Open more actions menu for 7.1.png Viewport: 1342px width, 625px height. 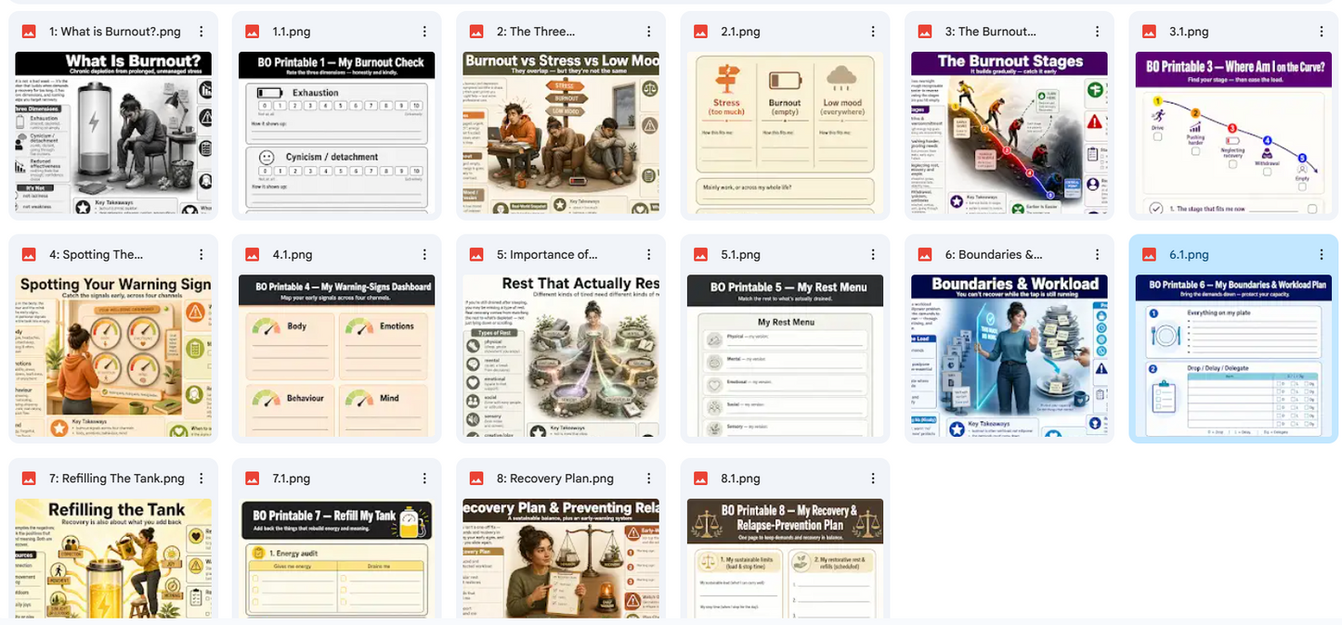tap(424, 478)
